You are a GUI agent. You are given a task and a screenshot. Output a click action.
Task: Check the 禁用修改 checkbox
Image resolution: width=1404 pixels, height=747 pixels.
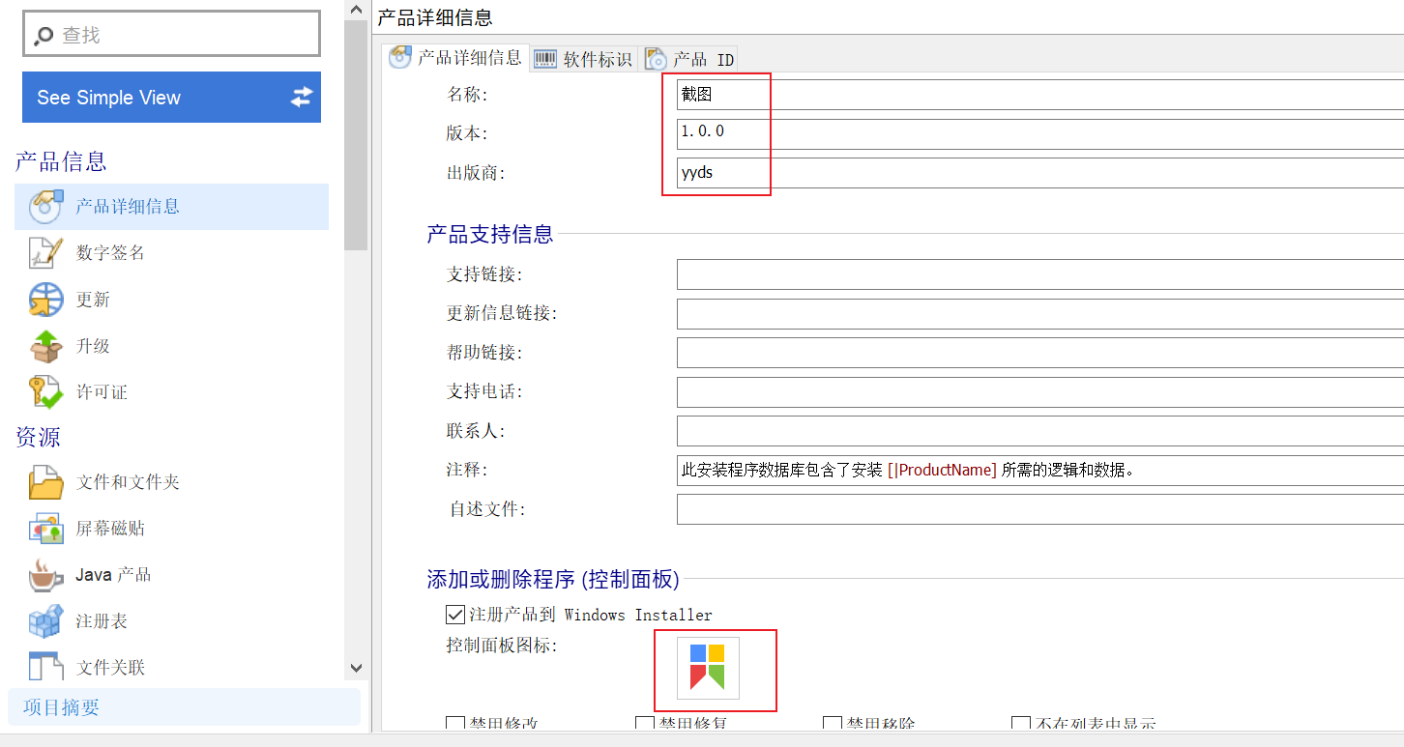click(x=454, y=724)
